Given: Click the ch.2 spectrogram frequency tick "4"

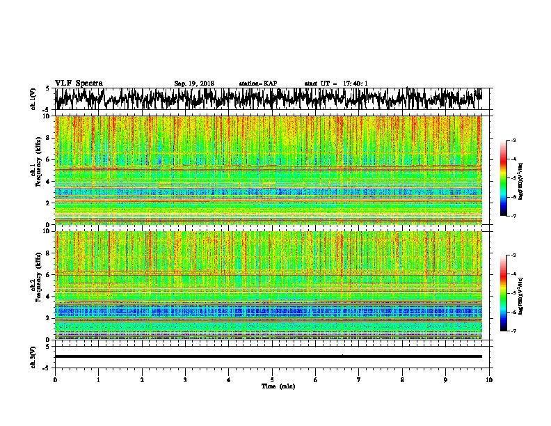Looking at the screenshot, I should tap(49, 297).
